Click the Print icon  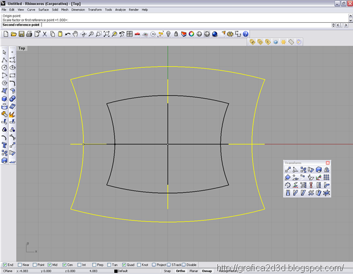[29, 34]
